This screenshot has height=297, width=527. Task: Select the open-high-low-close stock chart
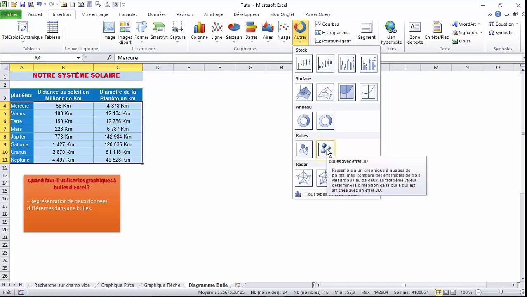[x=325, y=64]
